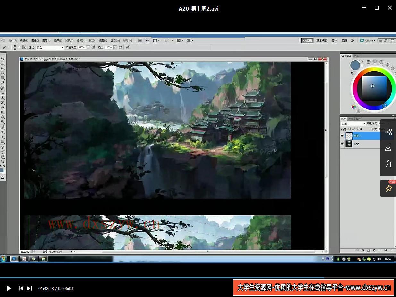Open the 图像(I) menu
396x297 pixels.
pos(35,40)
